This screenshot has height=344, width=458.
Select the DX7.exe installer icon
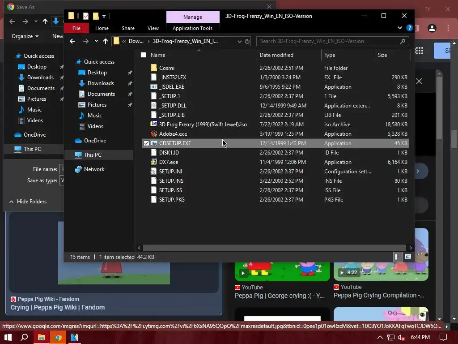coord(154,162)
